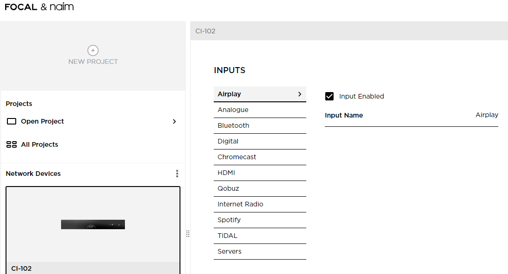Click the panel splitter grip handle
The width and height of the screenshot is (508, 274).
coord(188,234)
